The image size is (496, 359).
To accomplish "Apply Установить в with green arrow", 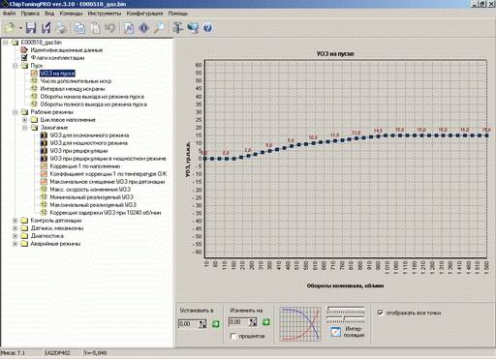I will pos(216,324).
